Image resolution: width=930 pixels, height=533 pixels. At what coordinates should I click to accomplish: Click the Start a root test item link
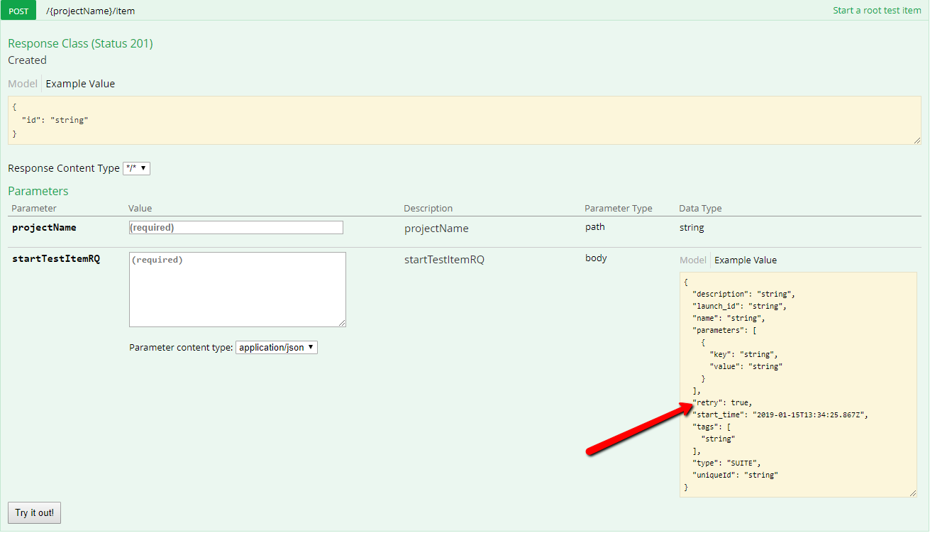tap(877, 10)
